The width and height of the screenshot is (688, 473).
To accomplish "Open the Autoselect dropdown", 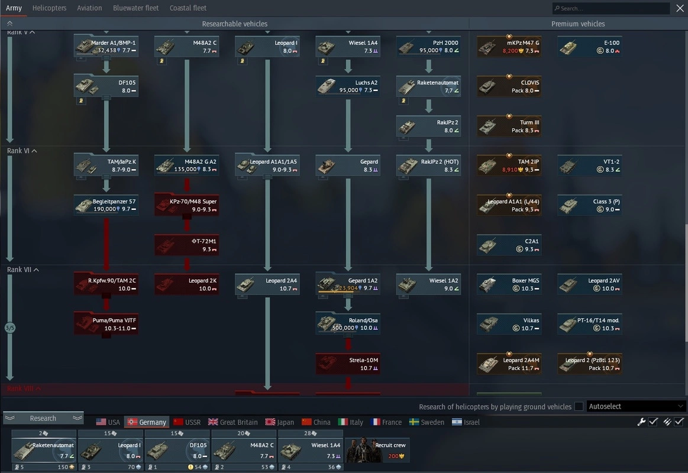I will pos(636,407).
